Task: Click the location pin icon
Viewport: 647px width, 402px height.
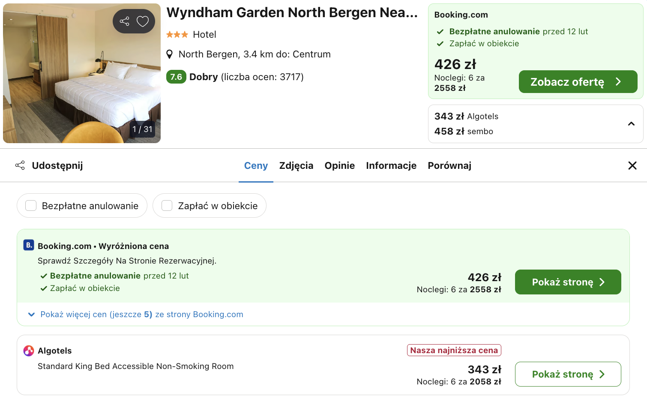Action: (x=170, y=54)
